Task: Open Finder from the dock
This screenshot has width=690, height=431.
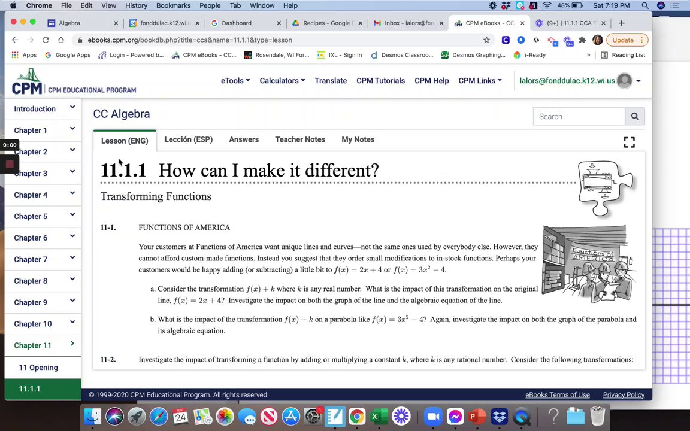Action: pos(92,416)
